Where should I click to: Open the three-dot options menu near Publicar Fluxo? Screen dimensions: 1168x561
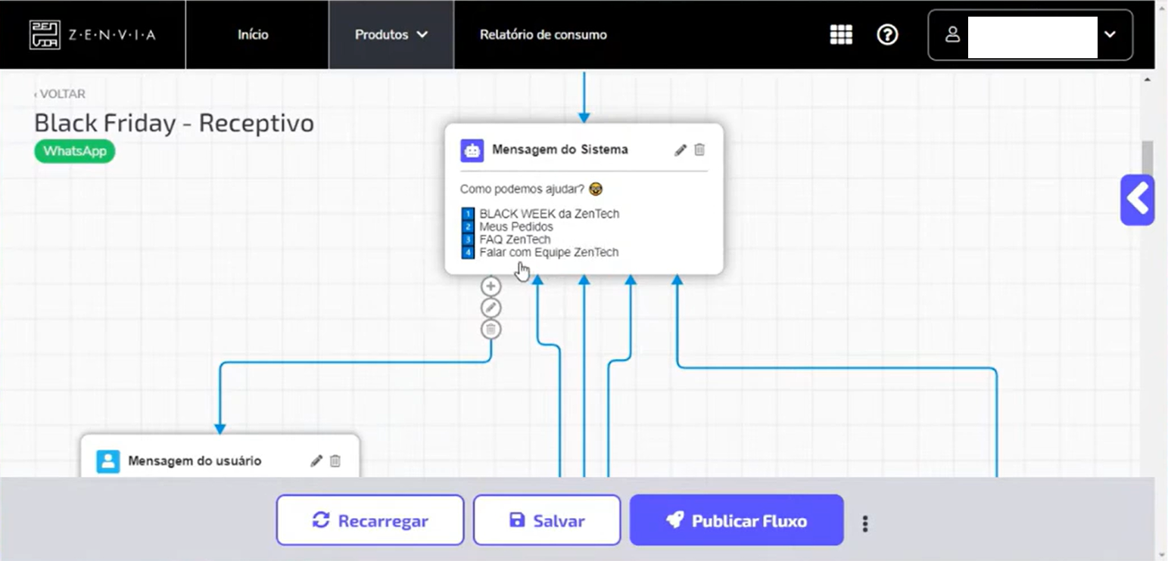[x=864, y=522]
